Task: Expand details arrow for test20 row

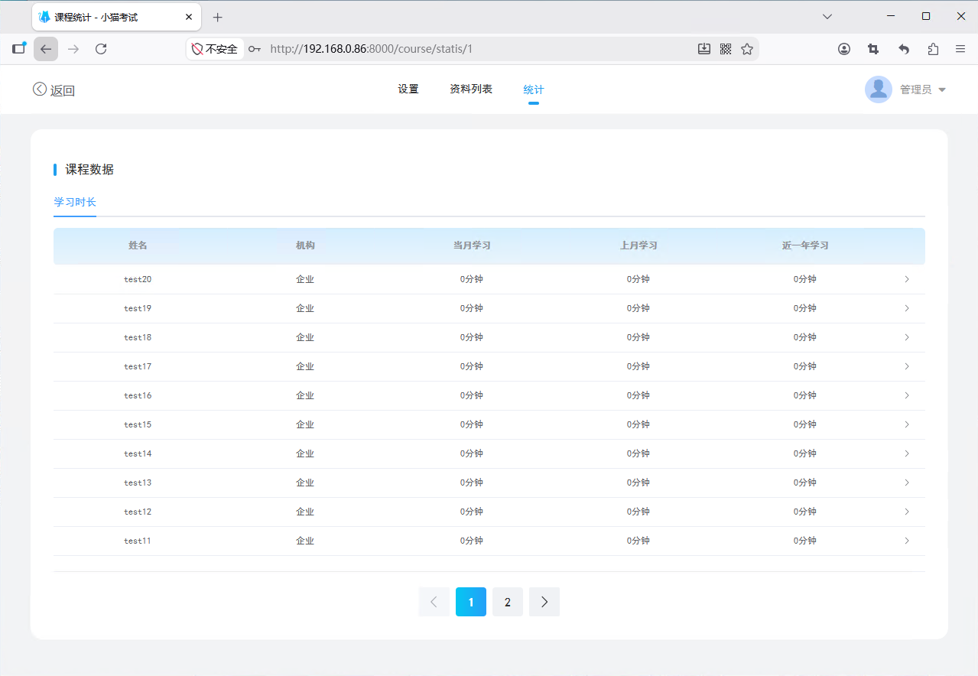Action: point(907,279)
